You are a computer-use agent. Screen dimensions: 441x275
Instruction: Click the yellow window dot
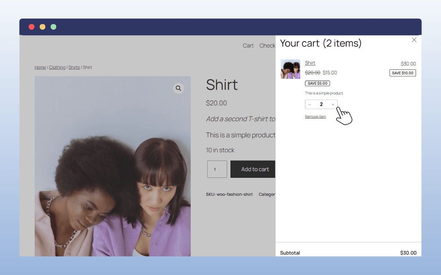(x=43, y=27)
